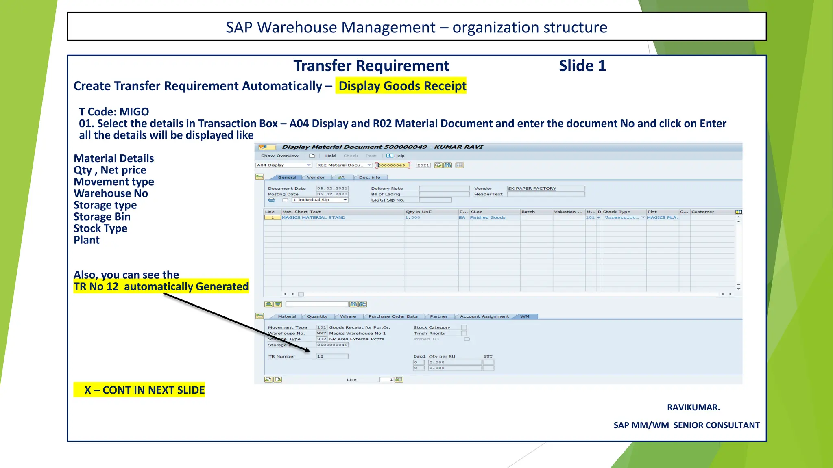The image size is (833, 468).
Task: Collapse detail data with icon beside Material tab
Action: point(259,316)
